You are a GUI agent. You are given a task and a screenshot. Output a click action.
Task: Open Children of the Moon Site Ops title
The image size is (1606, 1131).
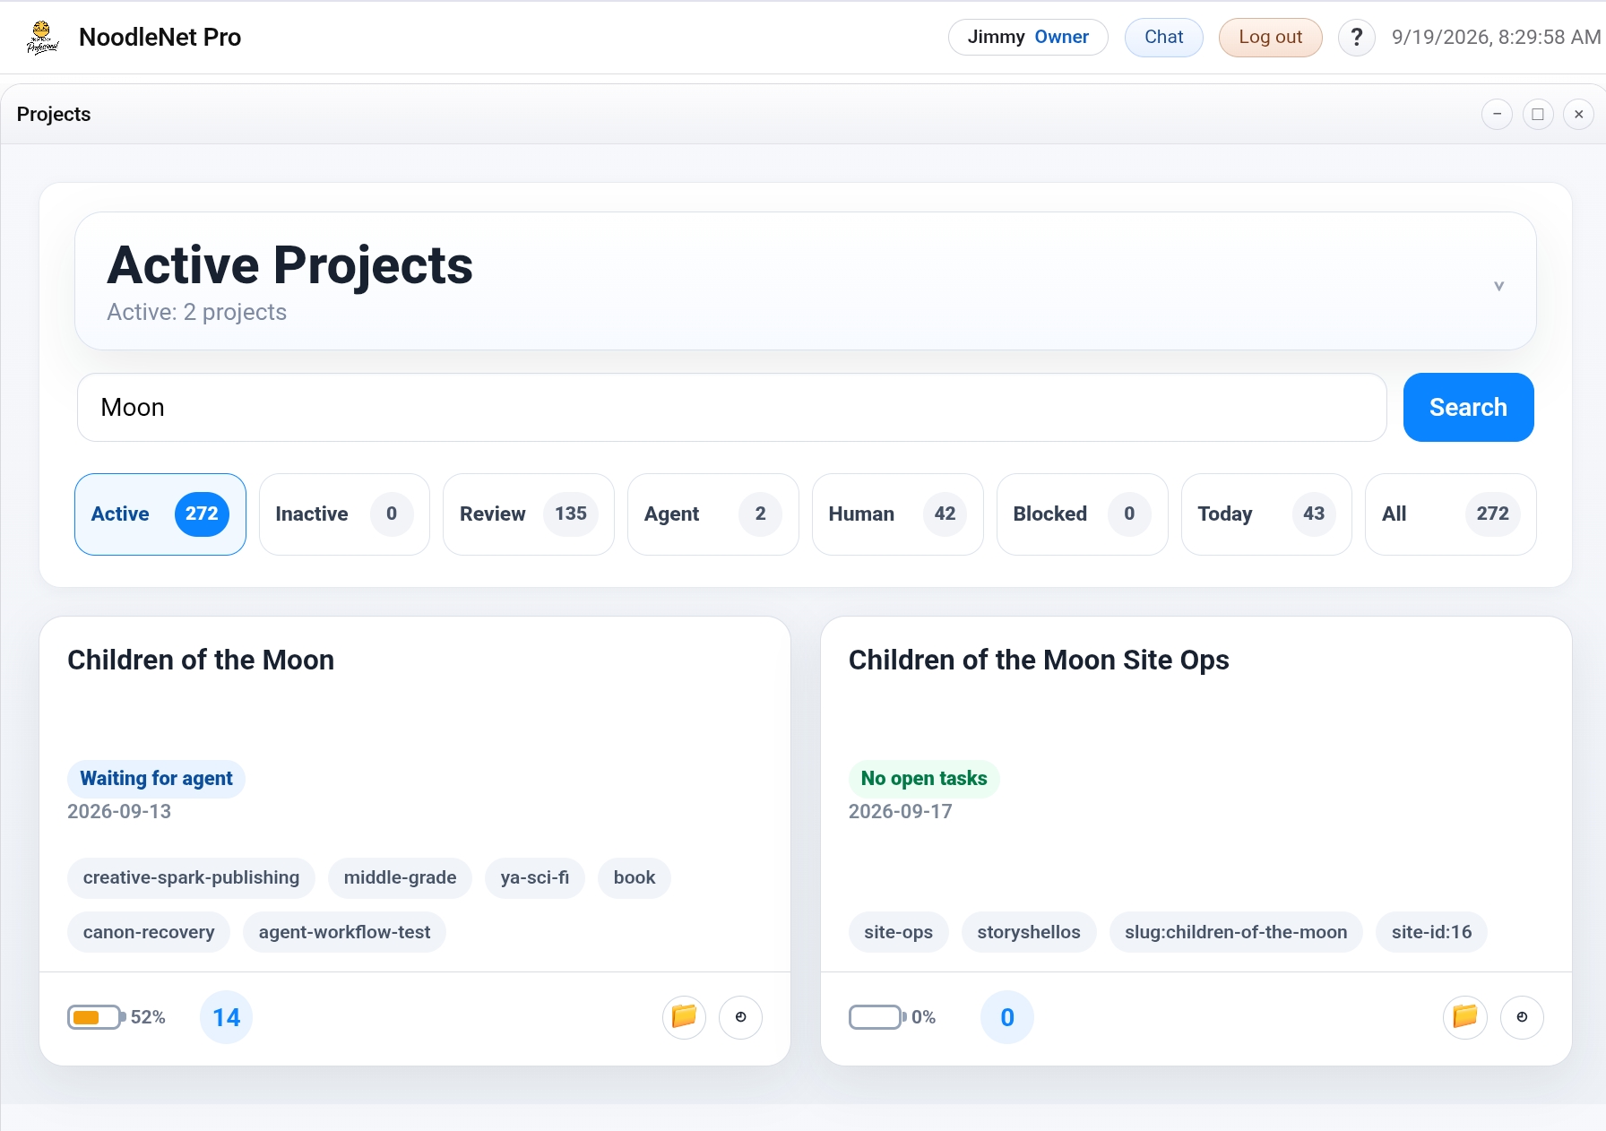point(1039,660)
